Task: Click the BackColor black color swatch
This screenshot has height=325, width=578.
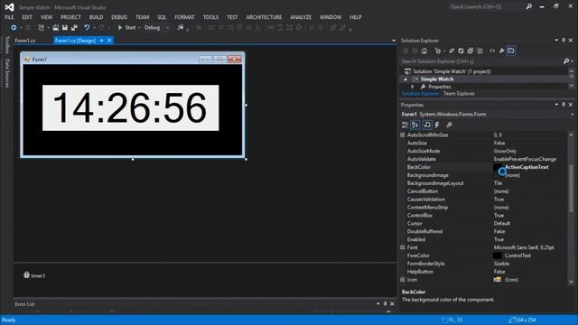Action: 498,167
